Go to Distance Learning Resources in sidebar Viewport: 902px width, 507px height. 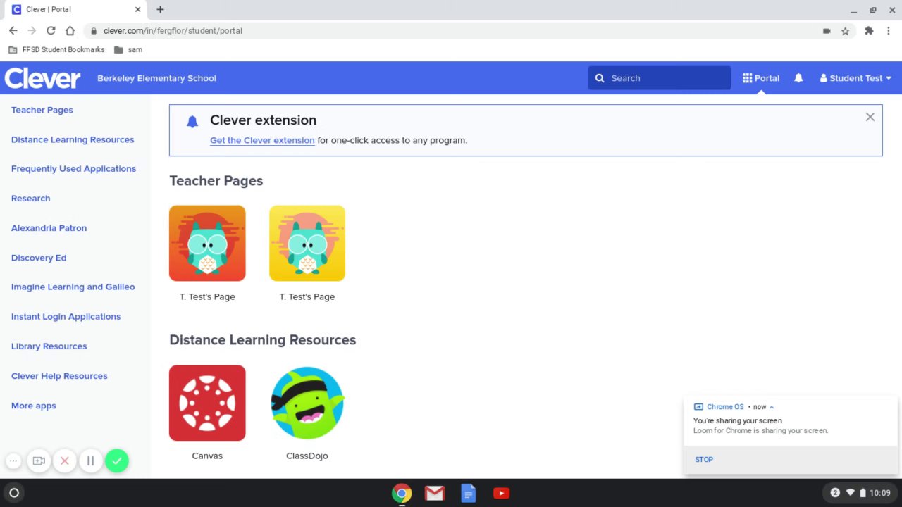[73, 139]
